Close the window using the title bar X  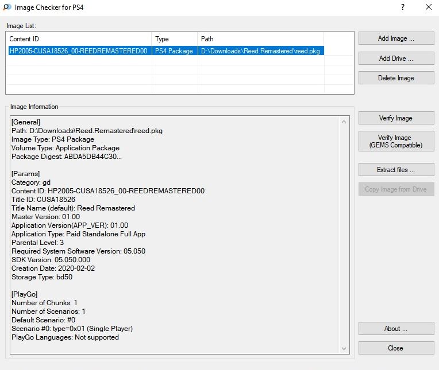tap(428, 7)
